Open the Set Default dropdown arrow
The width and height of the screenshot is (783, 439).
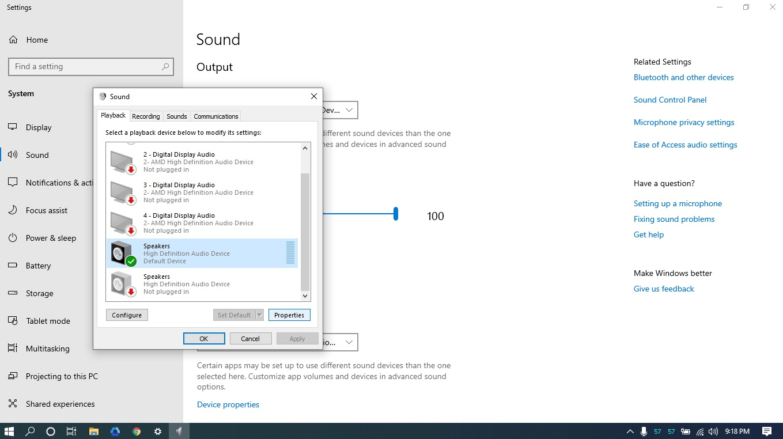(x=259, y=315)
